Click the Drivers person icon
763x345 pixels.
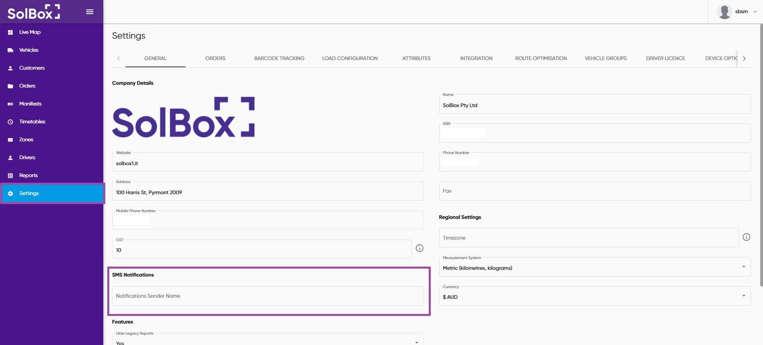(10, 158)
